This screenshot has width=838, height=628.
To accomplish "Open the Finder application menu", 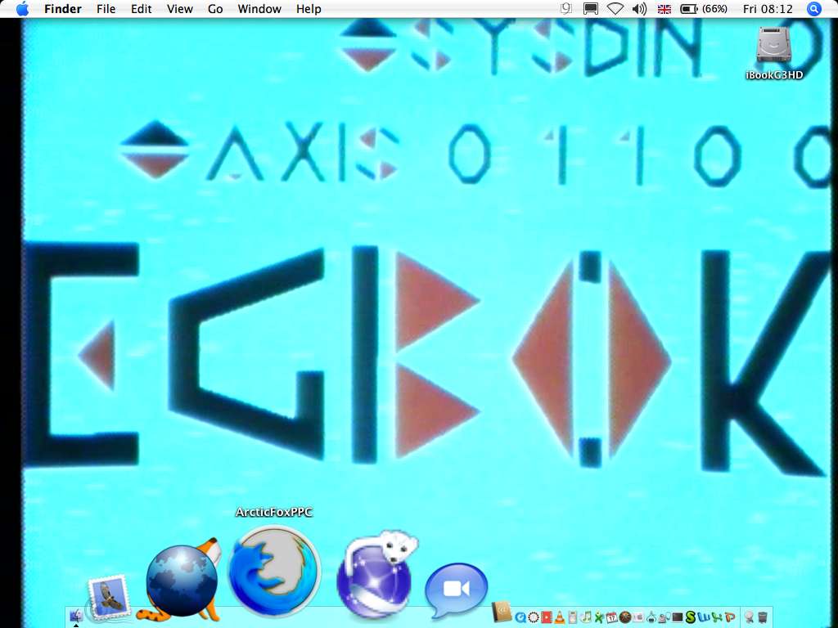I will (x=62, y=9).
